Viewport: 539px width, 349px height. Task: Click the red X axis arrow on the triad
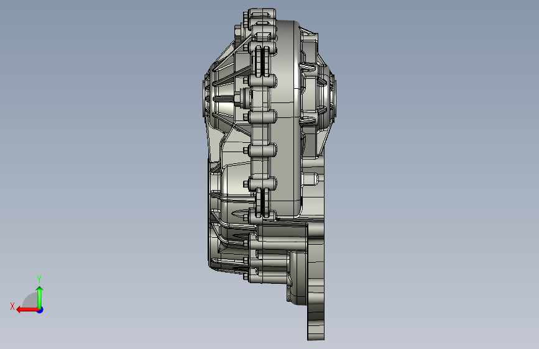point(27,310)
